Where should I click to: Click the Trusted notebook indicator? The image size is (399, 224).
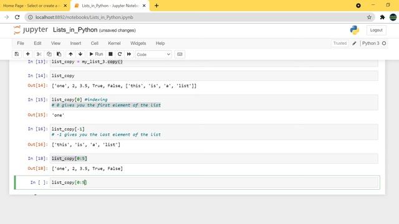tap(340, 43)
